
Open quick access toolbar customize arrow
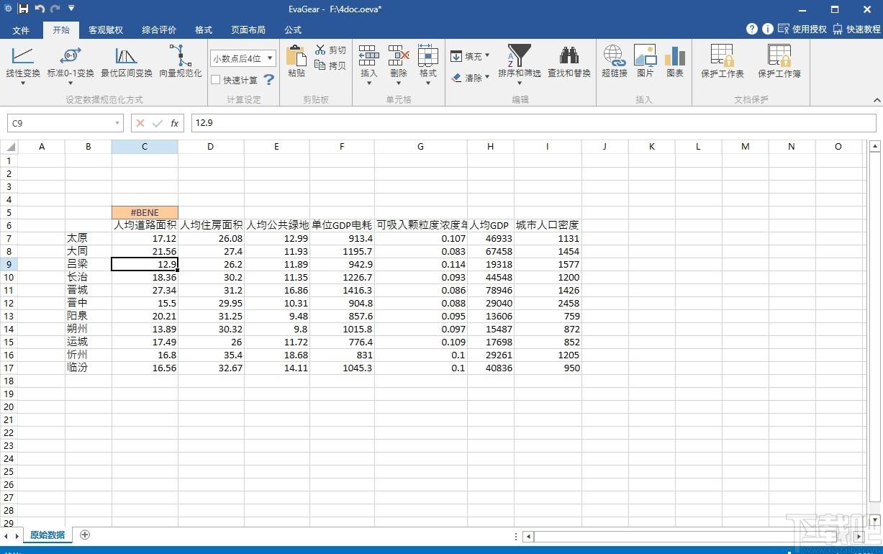pyautogui.click(x=71, y=9)
